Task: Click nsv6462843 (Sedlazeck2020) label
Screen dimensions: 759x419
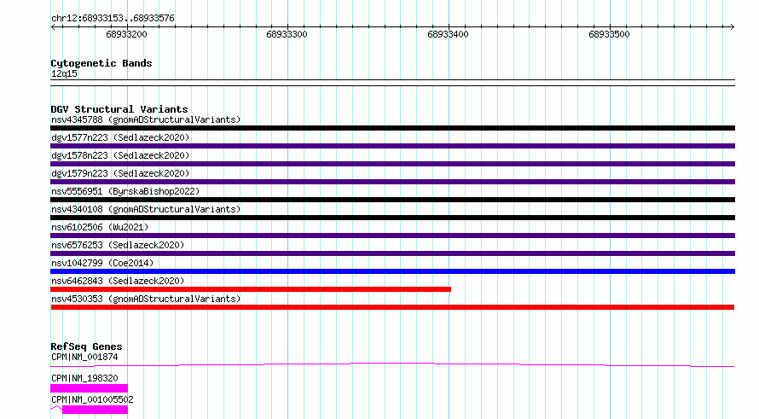Action: click(118, 281)
